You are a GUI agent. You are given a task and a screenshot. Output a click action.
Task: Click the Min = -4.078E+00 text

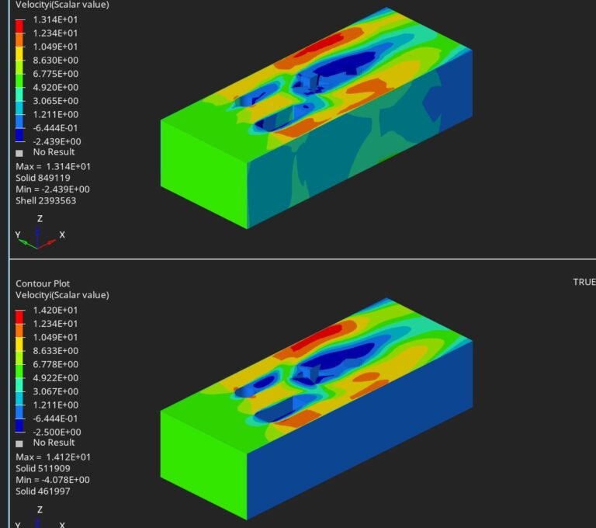coord(53,480)
